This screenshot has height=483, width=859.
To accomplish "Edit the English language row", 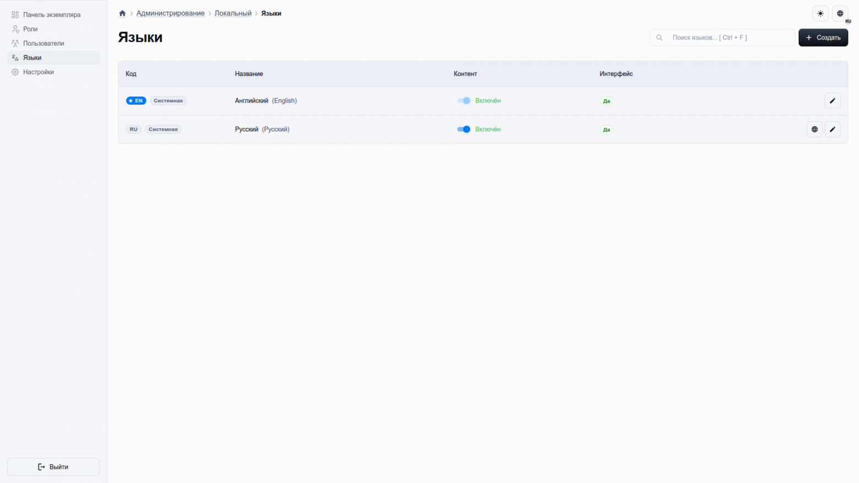I will pyautogui.click(x=832, y=101).
